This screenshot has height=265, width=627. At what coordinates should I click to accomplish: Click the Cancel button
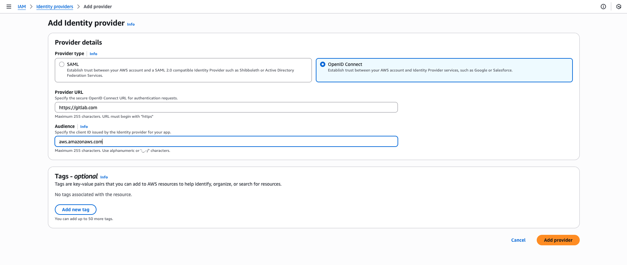tap(518, 240)
